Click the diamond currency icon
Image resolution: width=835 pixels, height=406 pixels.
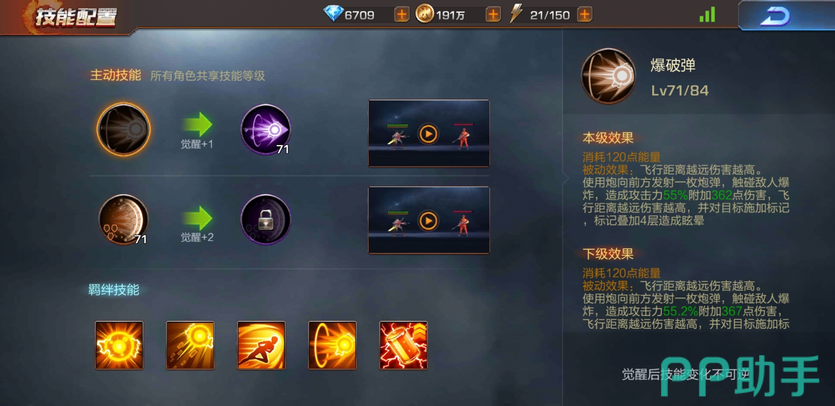pyautogui.click(x=333, y=14)
